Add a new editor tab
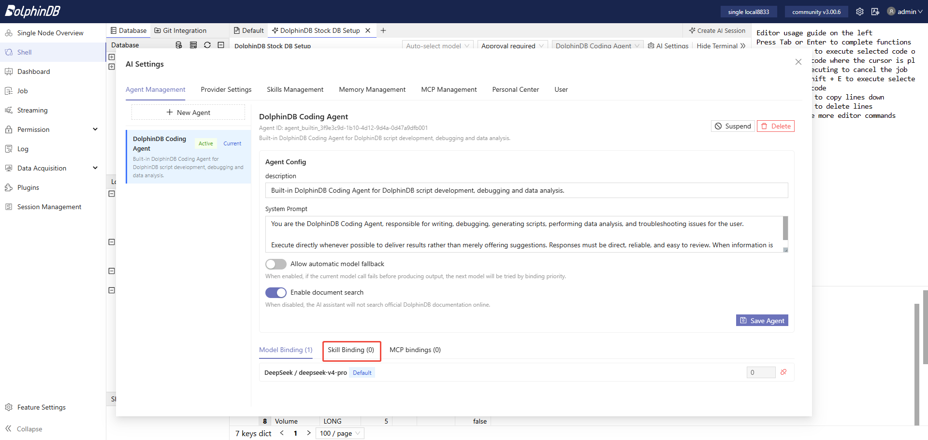Screen dimensions: 928x440 [383, 30]
